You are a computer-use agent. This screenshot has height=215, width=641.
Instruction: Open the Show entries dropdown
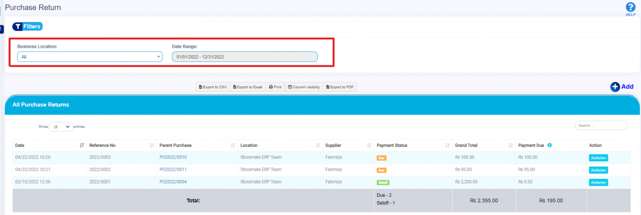pyautogui.click(x=60, y=127)
